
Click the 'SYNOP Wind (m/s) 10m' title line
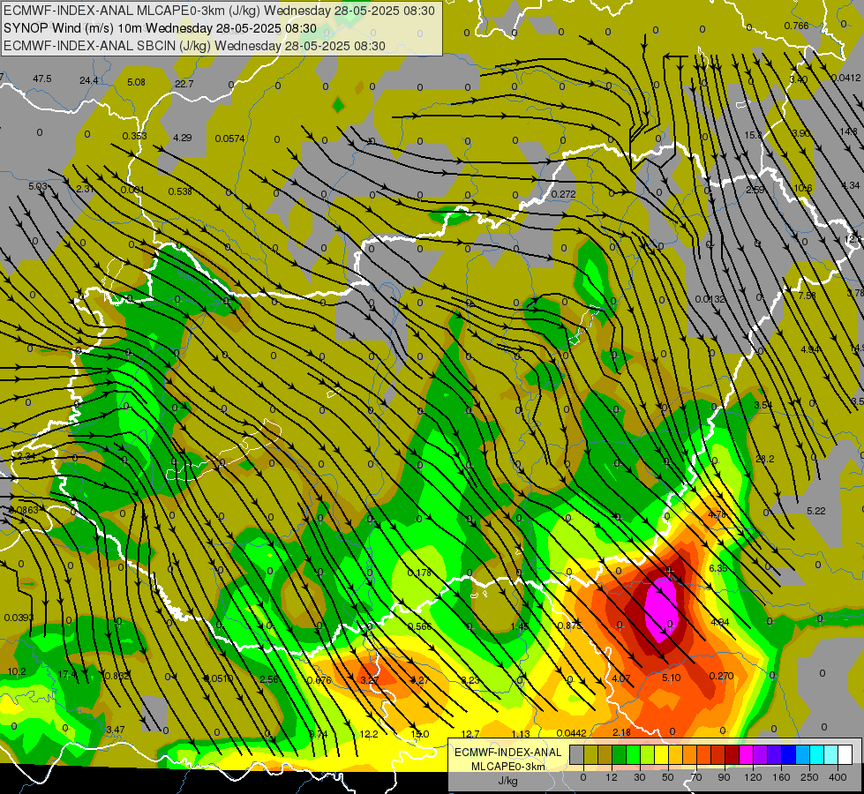(x=161, y=28)
